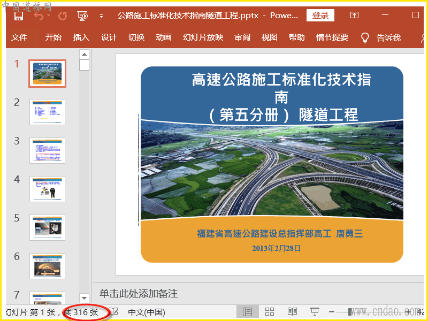428x321 pixels.
Task: Start slideshow from beginning icon in title bar
Action: pyautogui.click(x=82, y=16)
